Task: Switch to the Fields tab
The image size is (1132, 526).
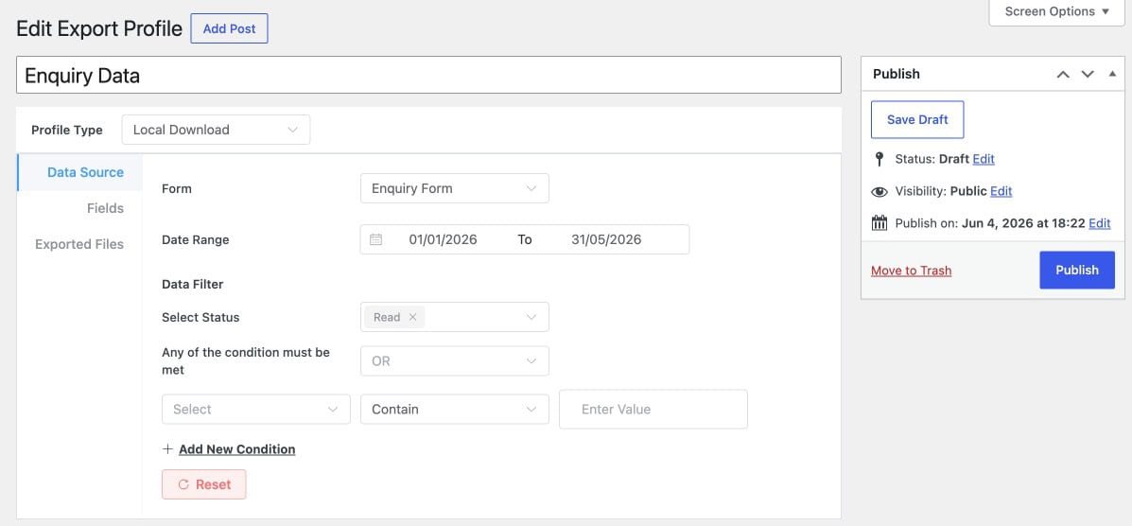Action: click(105, 208)
